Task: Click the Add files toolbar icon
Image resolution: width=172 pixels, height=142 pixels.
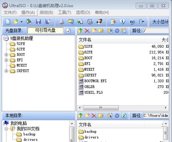Action: (113, 22)
